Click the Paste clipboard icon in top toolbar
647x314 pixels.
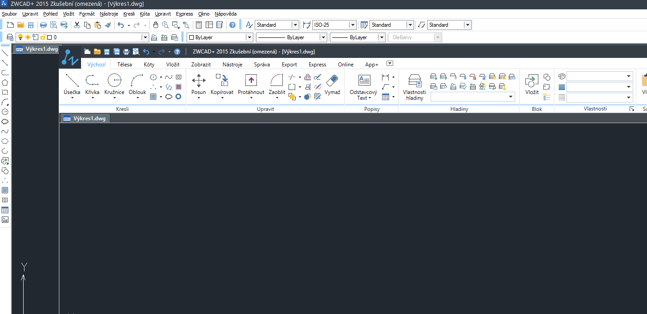coord(97,25)
